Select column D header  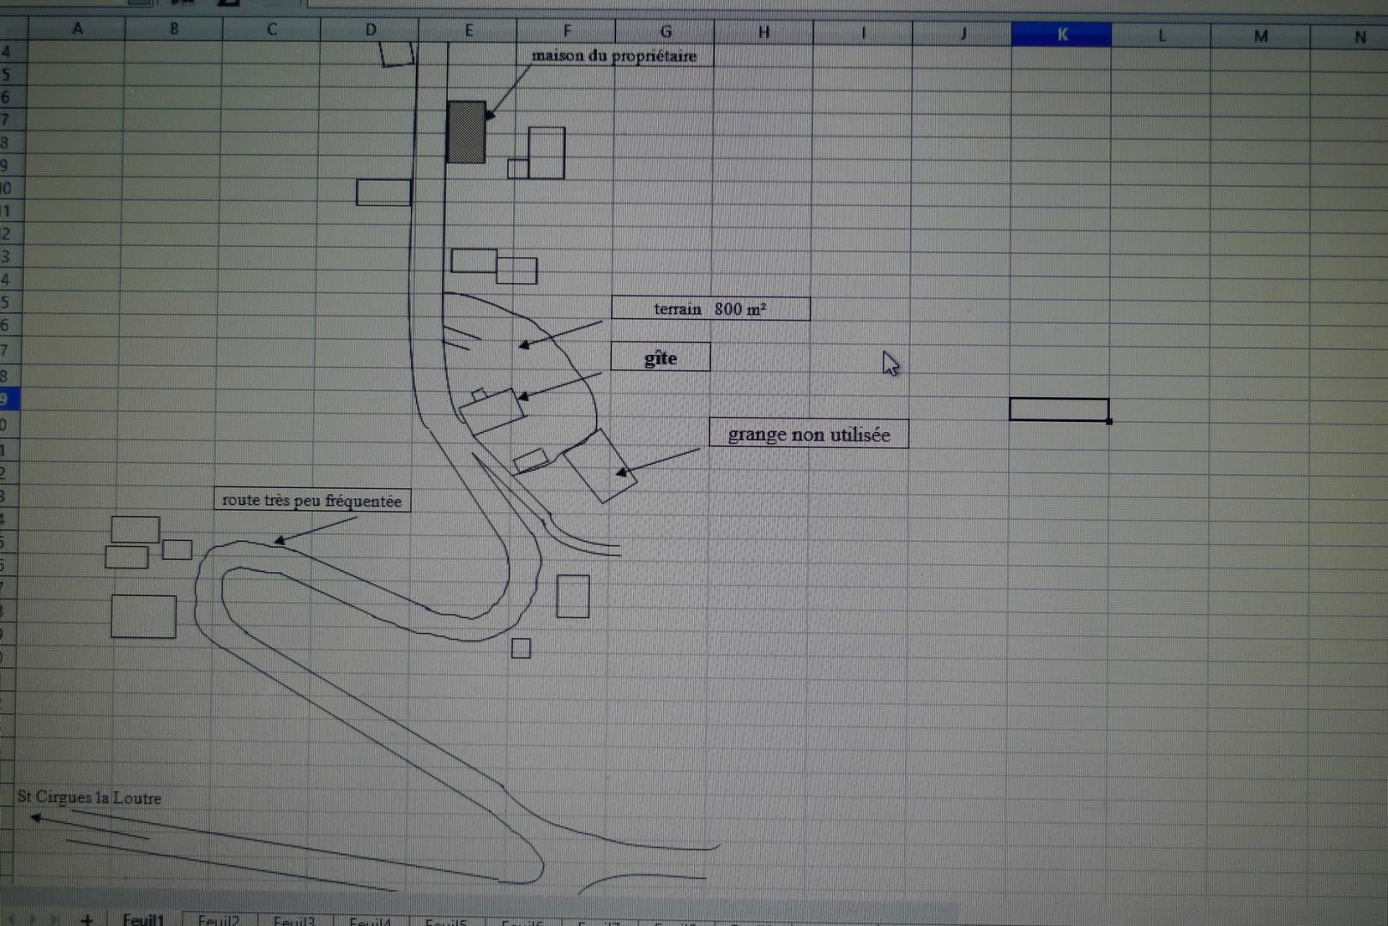point(370,29)
